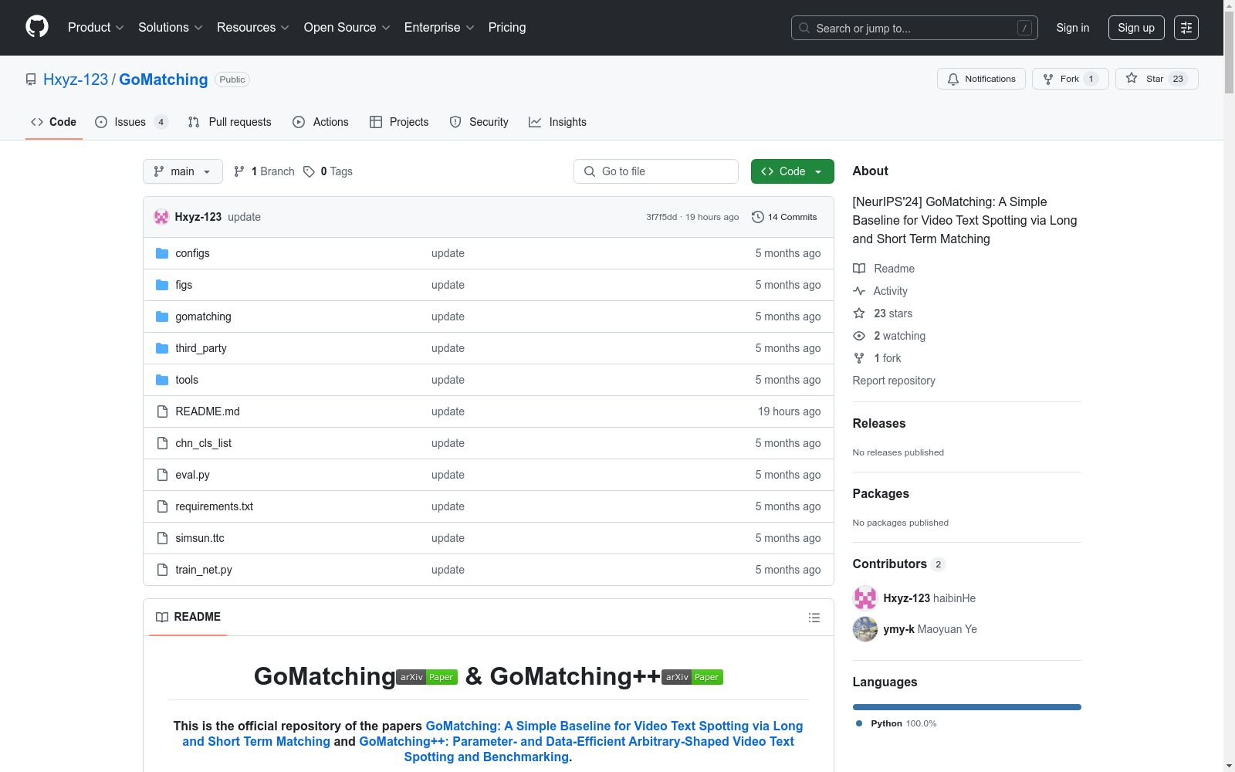The width and height of the screenshot is (1235, 772).
Task: View the 1 Branch link
Action: [x=264, y=171]
